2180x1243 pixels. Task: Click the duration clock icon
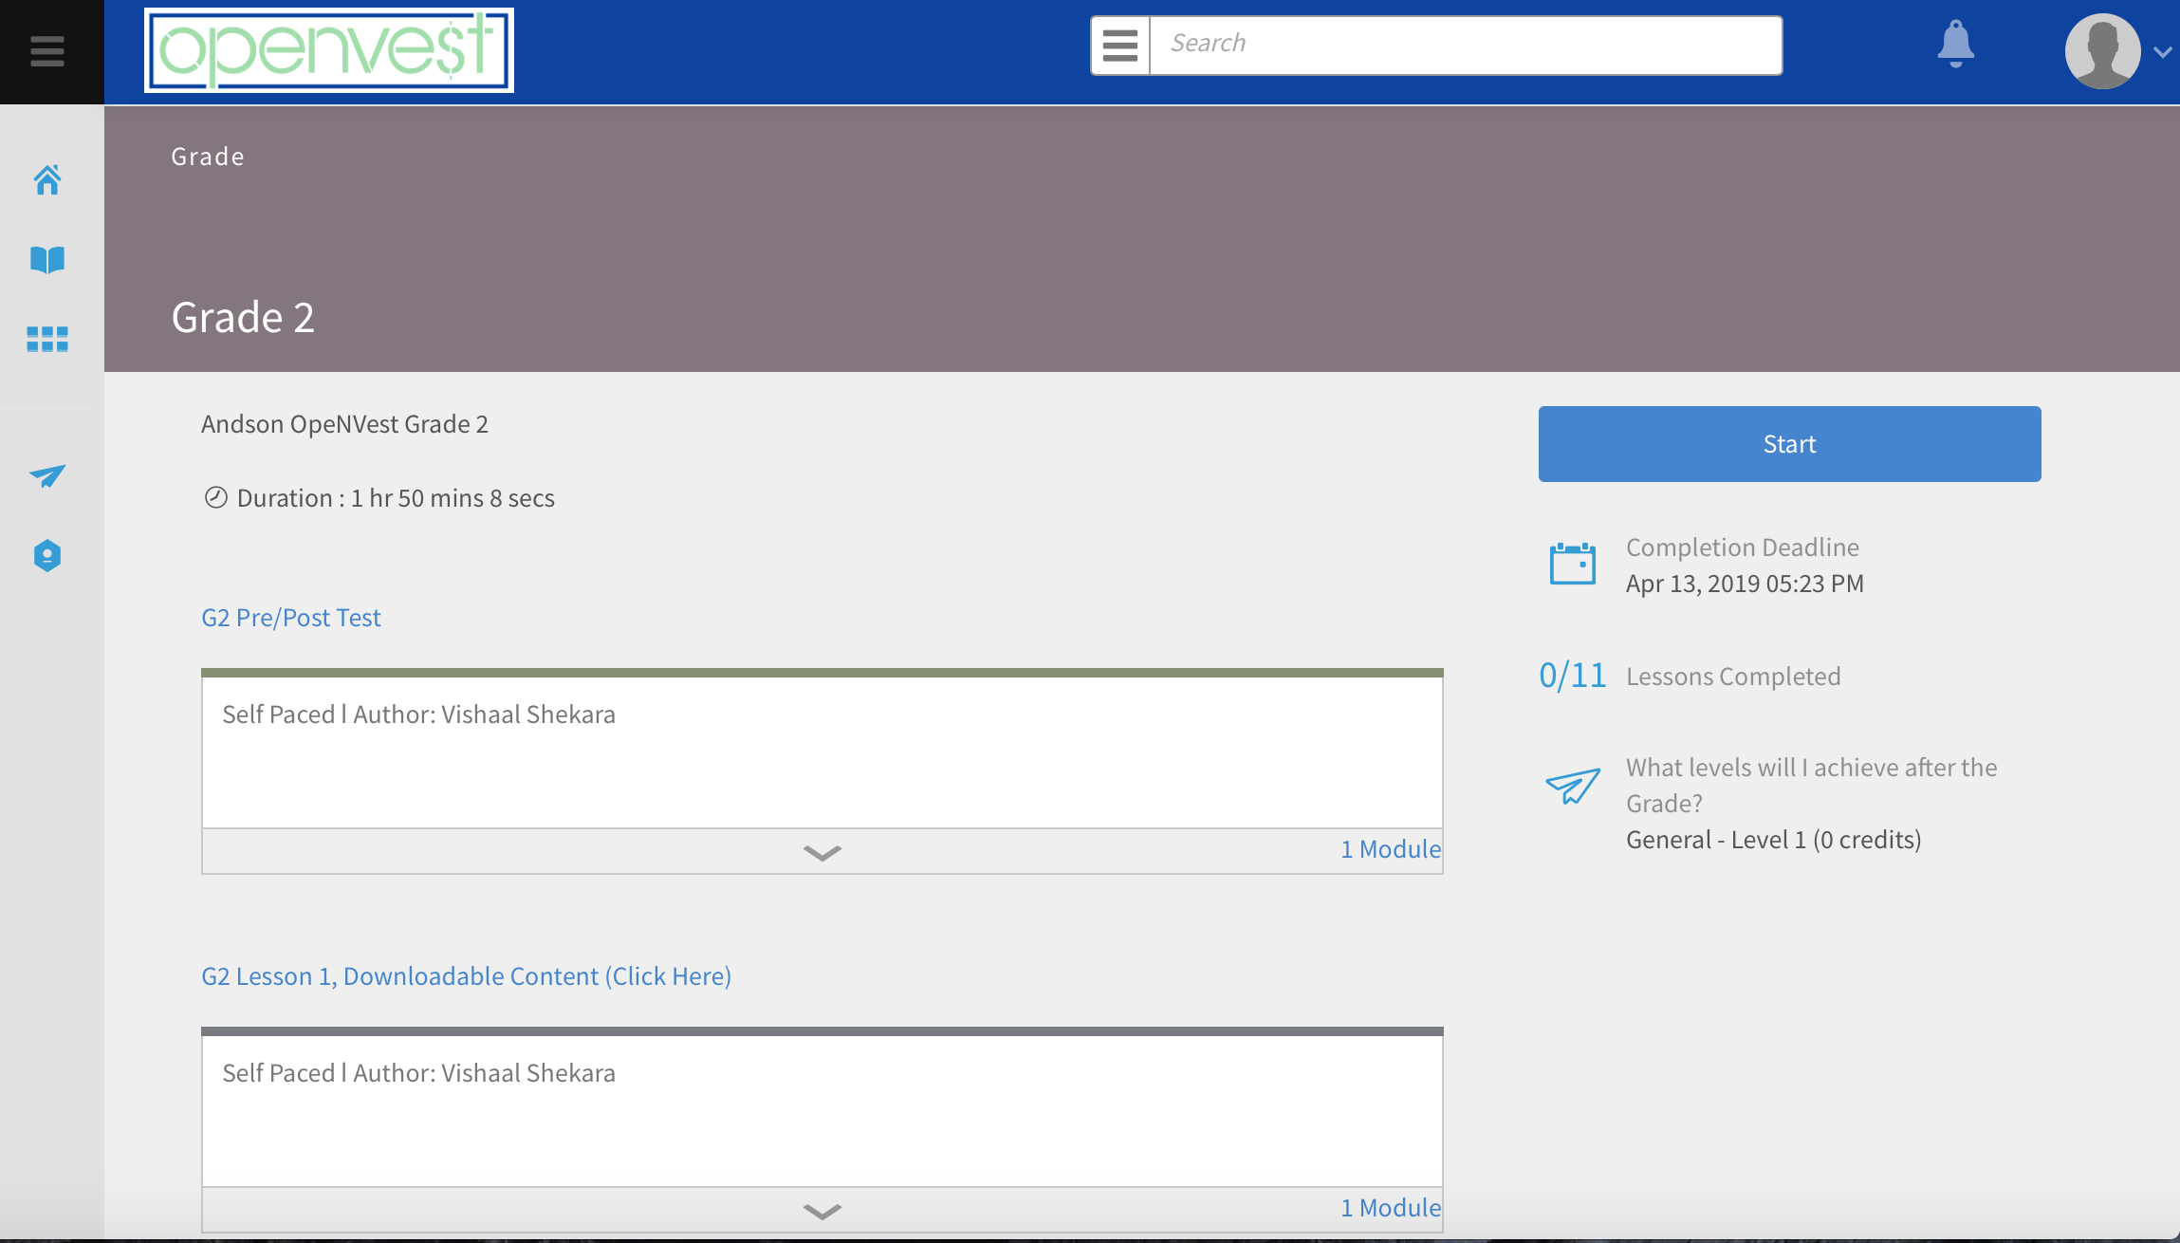(x=216, y=497)
